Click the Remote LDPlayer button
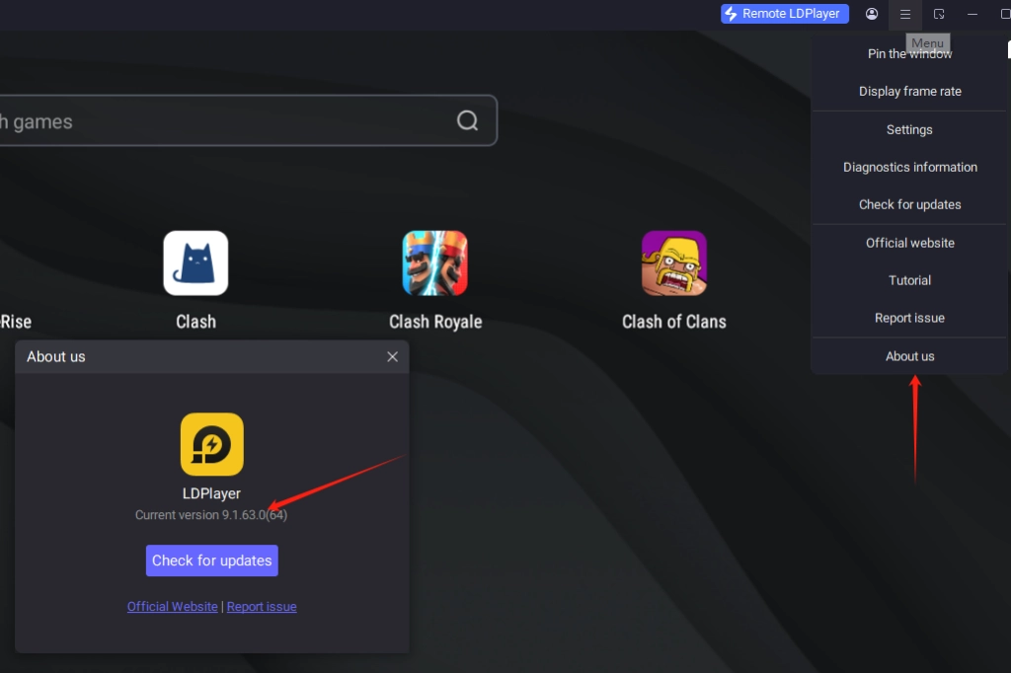1011x673 pixels. [784, 14]
